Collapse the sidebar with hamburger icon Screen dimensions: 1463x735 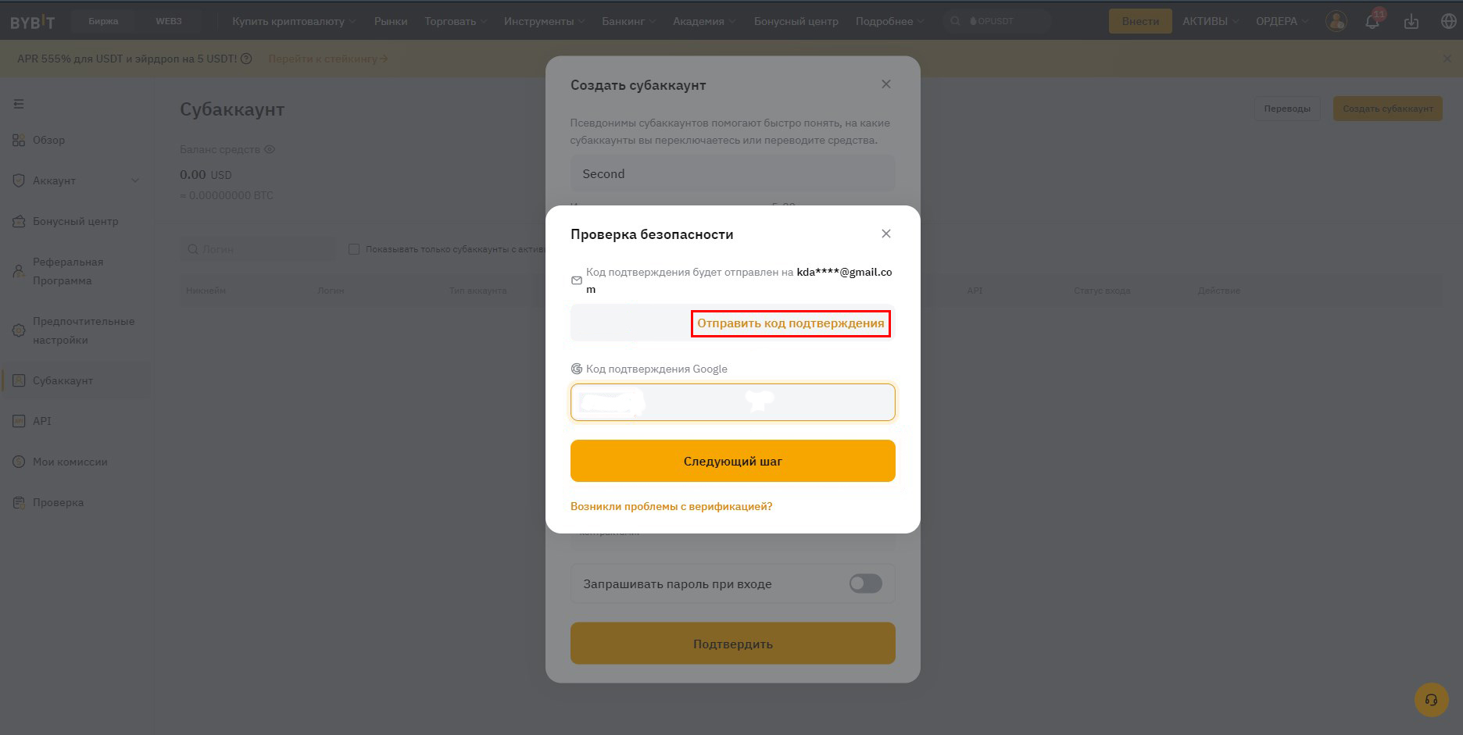coord(19,104)
